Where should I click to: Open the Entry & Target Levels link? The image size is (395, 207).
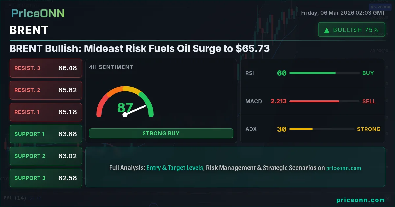click(175, 168)
